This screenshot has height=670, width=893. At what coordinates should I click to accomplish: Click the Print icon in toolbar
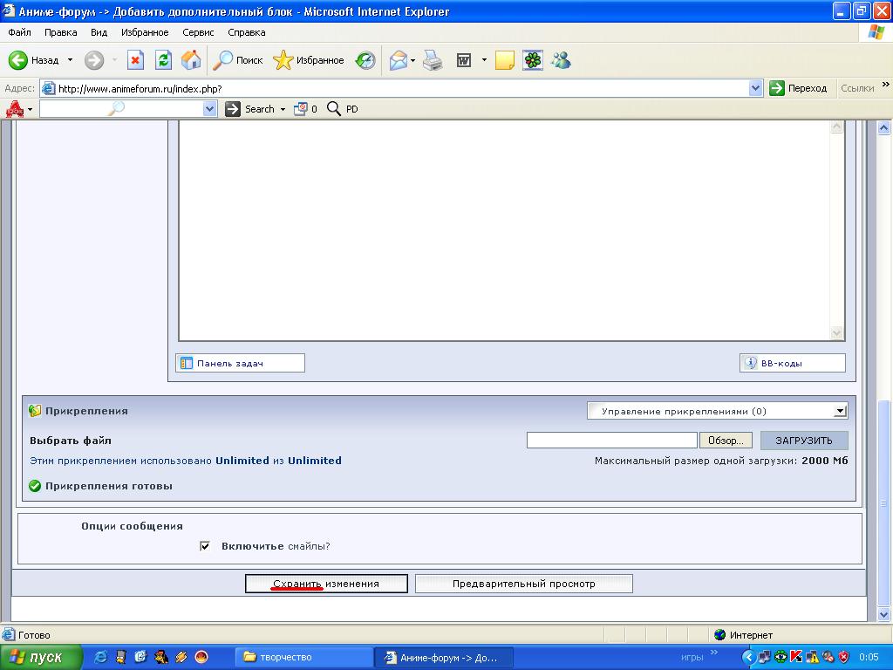[x=433, y=60]
